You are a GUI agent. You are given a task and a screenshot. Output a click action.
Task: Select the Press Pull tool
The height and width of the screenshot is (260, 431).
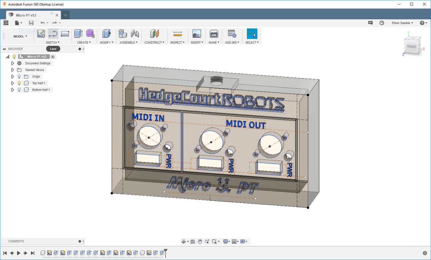[x=107, y=34]
